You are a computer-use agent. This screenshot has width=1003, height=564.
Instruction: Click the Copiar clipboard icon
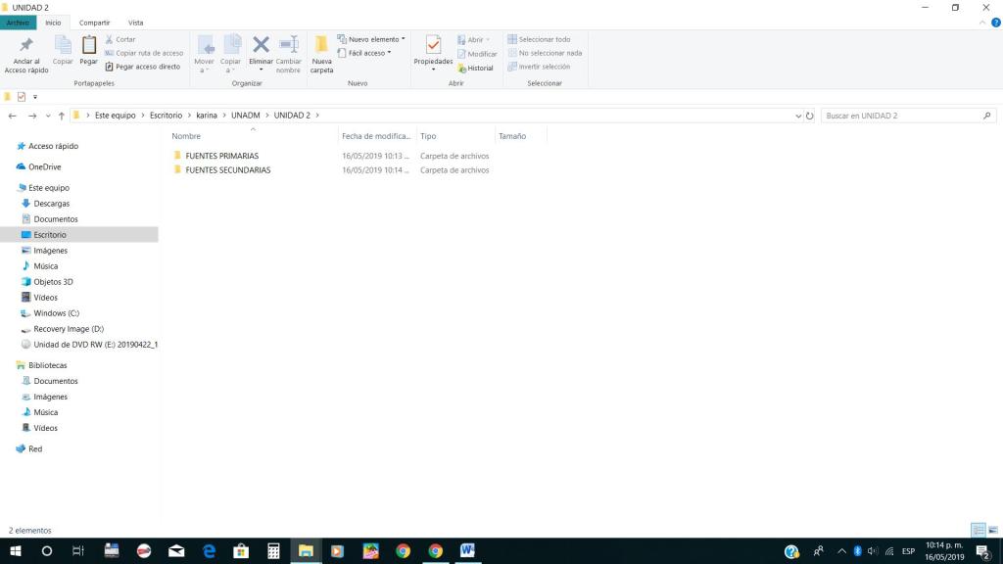pos(63,51)
